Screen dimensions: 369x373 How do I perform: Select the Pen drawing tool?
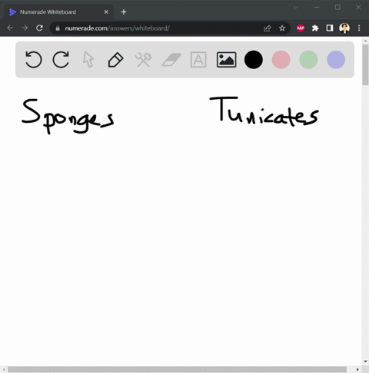116,60
